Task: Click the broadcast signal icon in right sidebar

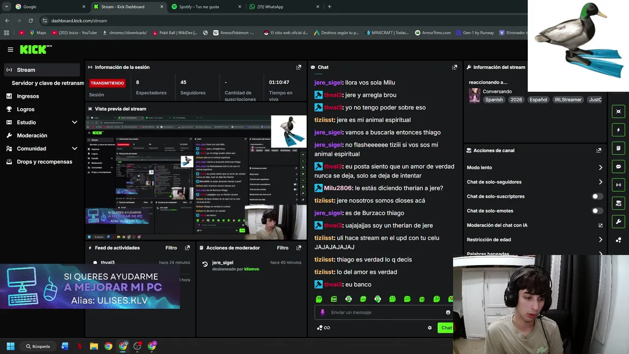Action: pos(618,185)
